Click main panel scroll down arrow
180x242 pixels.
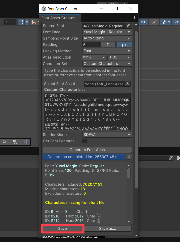tap(136, 235)
